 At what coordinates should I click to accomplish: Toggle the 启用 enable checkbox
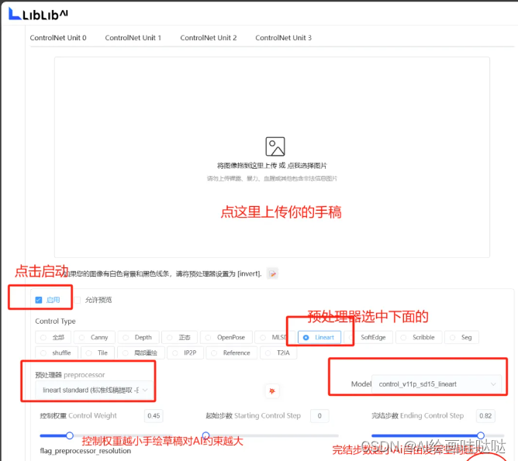click(39, 300)
